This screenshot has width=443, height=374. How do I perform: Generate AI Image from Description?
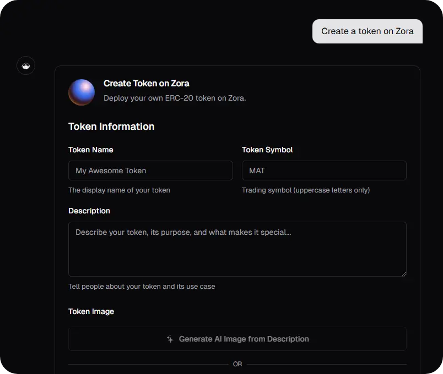click(237, 339)
